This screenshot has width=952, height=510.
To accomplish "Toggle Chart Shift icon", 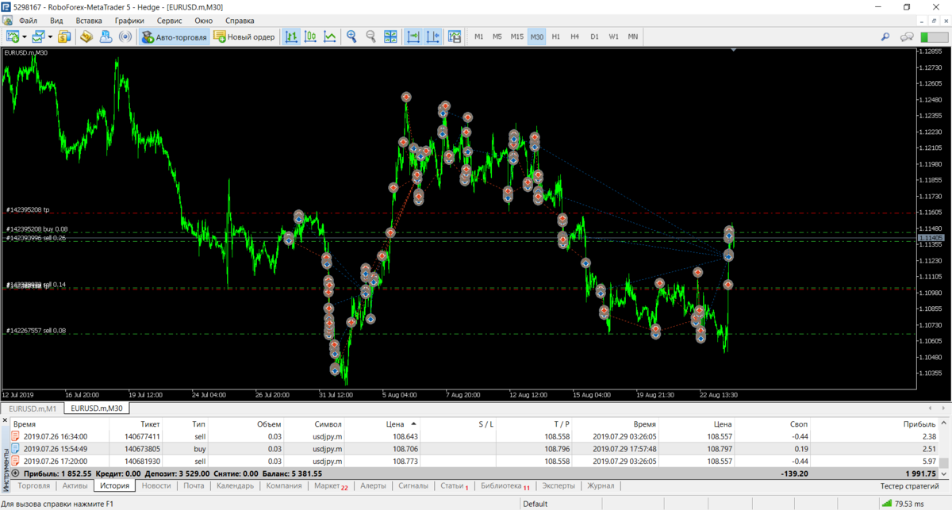I will 433,36.
